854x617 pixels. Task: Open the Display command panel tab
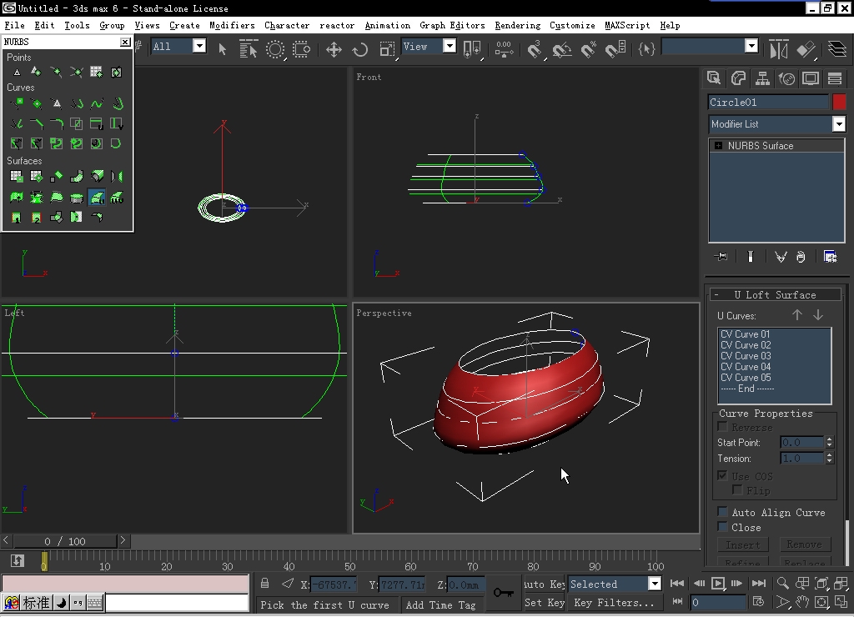[x=811, y=78]
